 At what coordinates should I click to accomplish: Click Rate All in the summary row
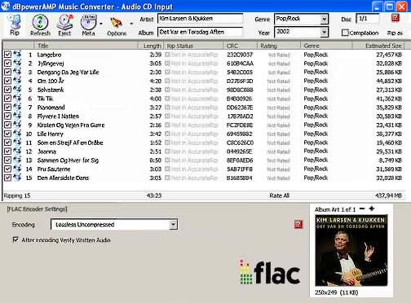click(279, 195)
